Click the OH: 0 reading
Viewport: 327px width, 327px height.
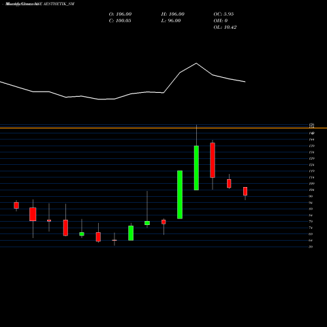(220, 21)
